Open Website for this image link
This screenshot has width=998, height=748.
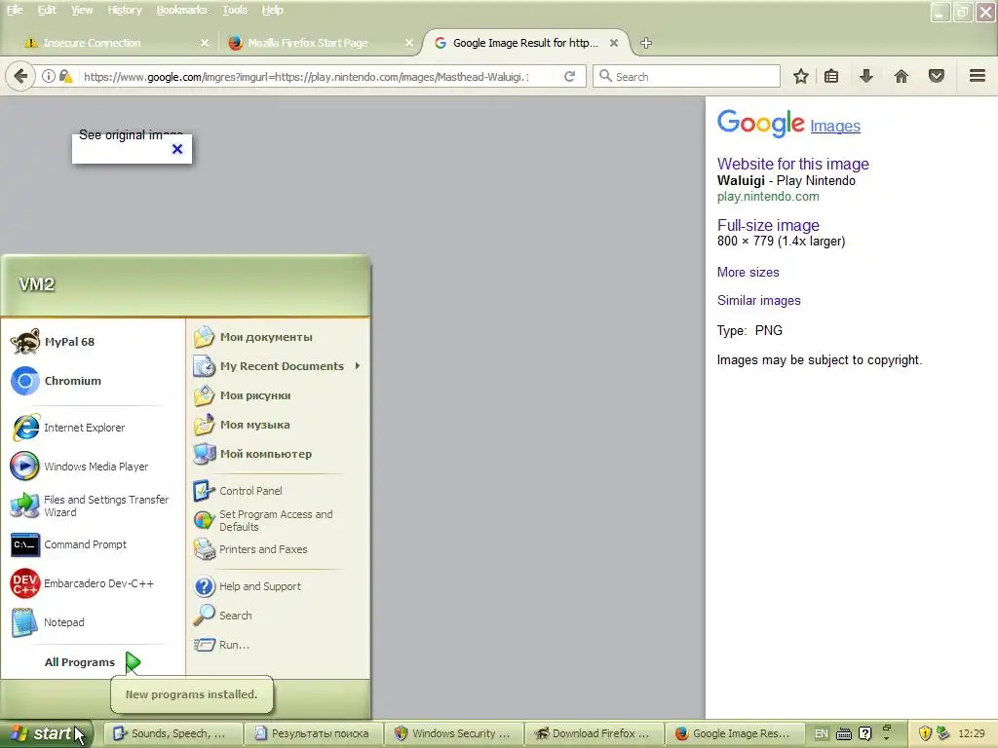click(x=793, y=164)
